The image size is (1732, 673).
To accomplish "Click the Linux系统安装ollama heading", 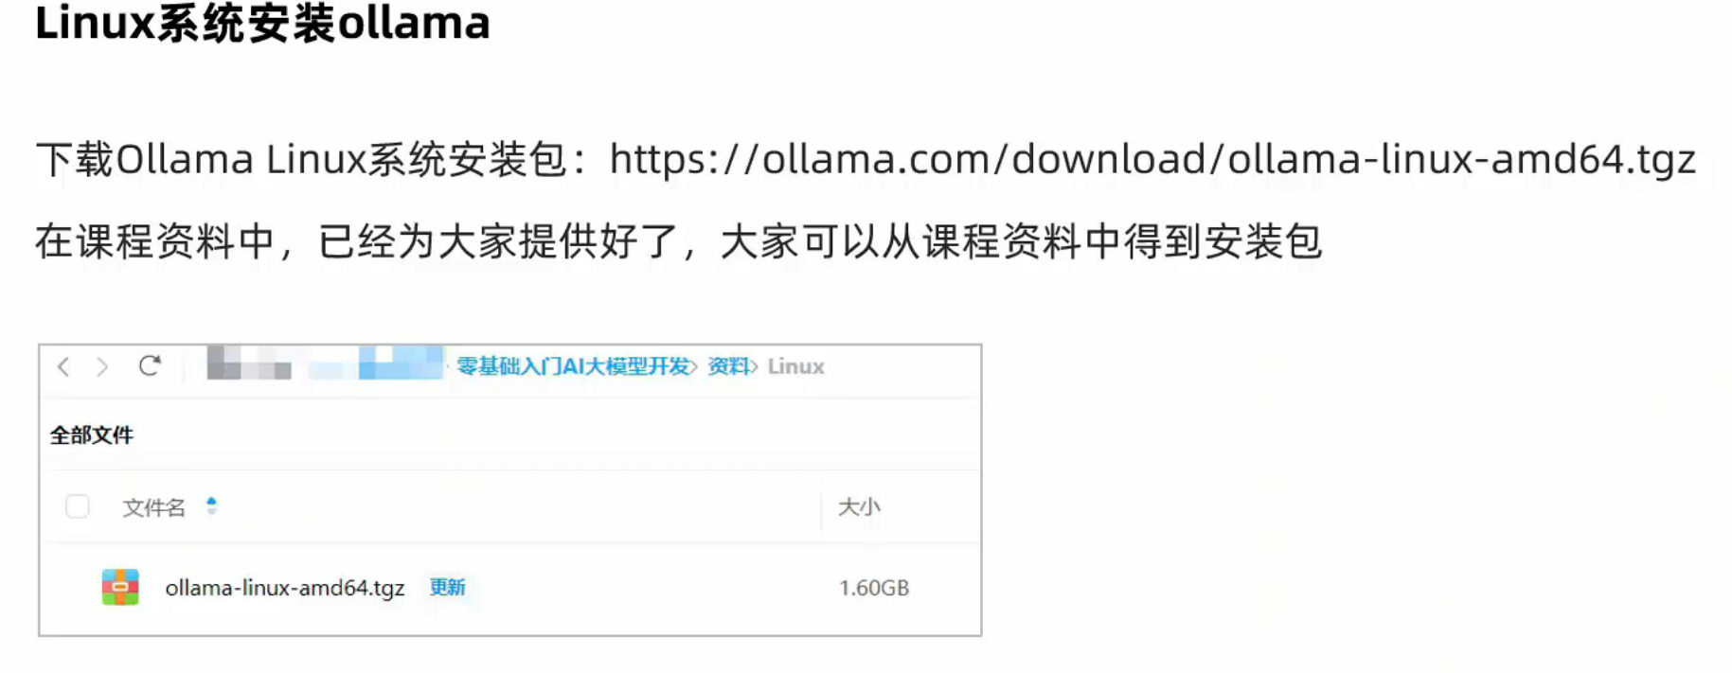I will tap(262, 22).
